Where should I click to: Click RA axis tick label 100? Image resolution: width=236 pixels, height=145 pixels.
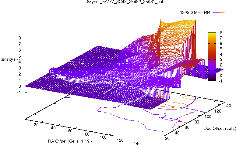103,137
